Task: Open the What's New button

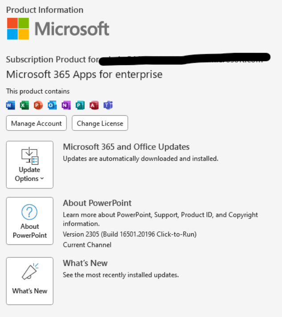Action: pyautogui.click(x=30, y=281)
